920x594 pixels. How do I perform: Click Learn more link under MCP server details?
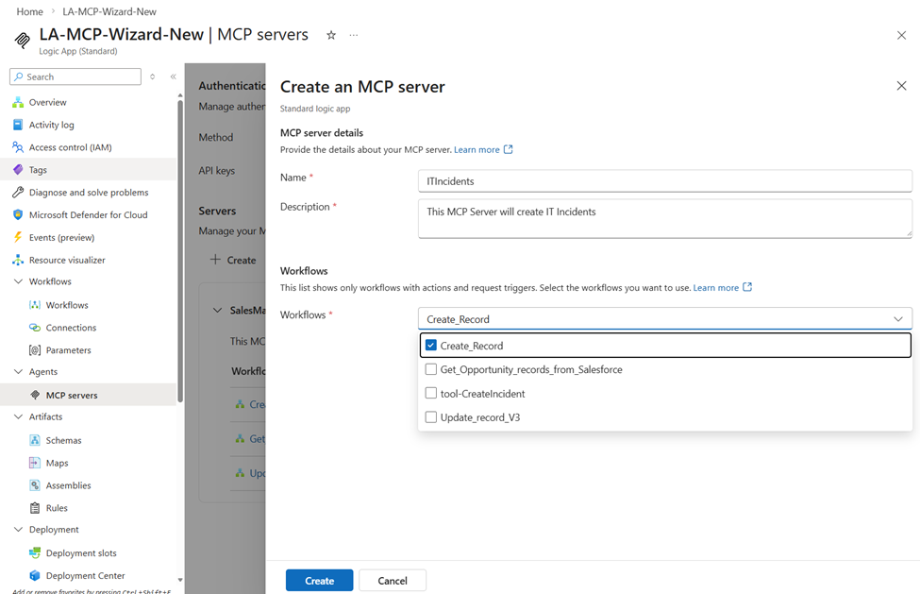[483, 149]
